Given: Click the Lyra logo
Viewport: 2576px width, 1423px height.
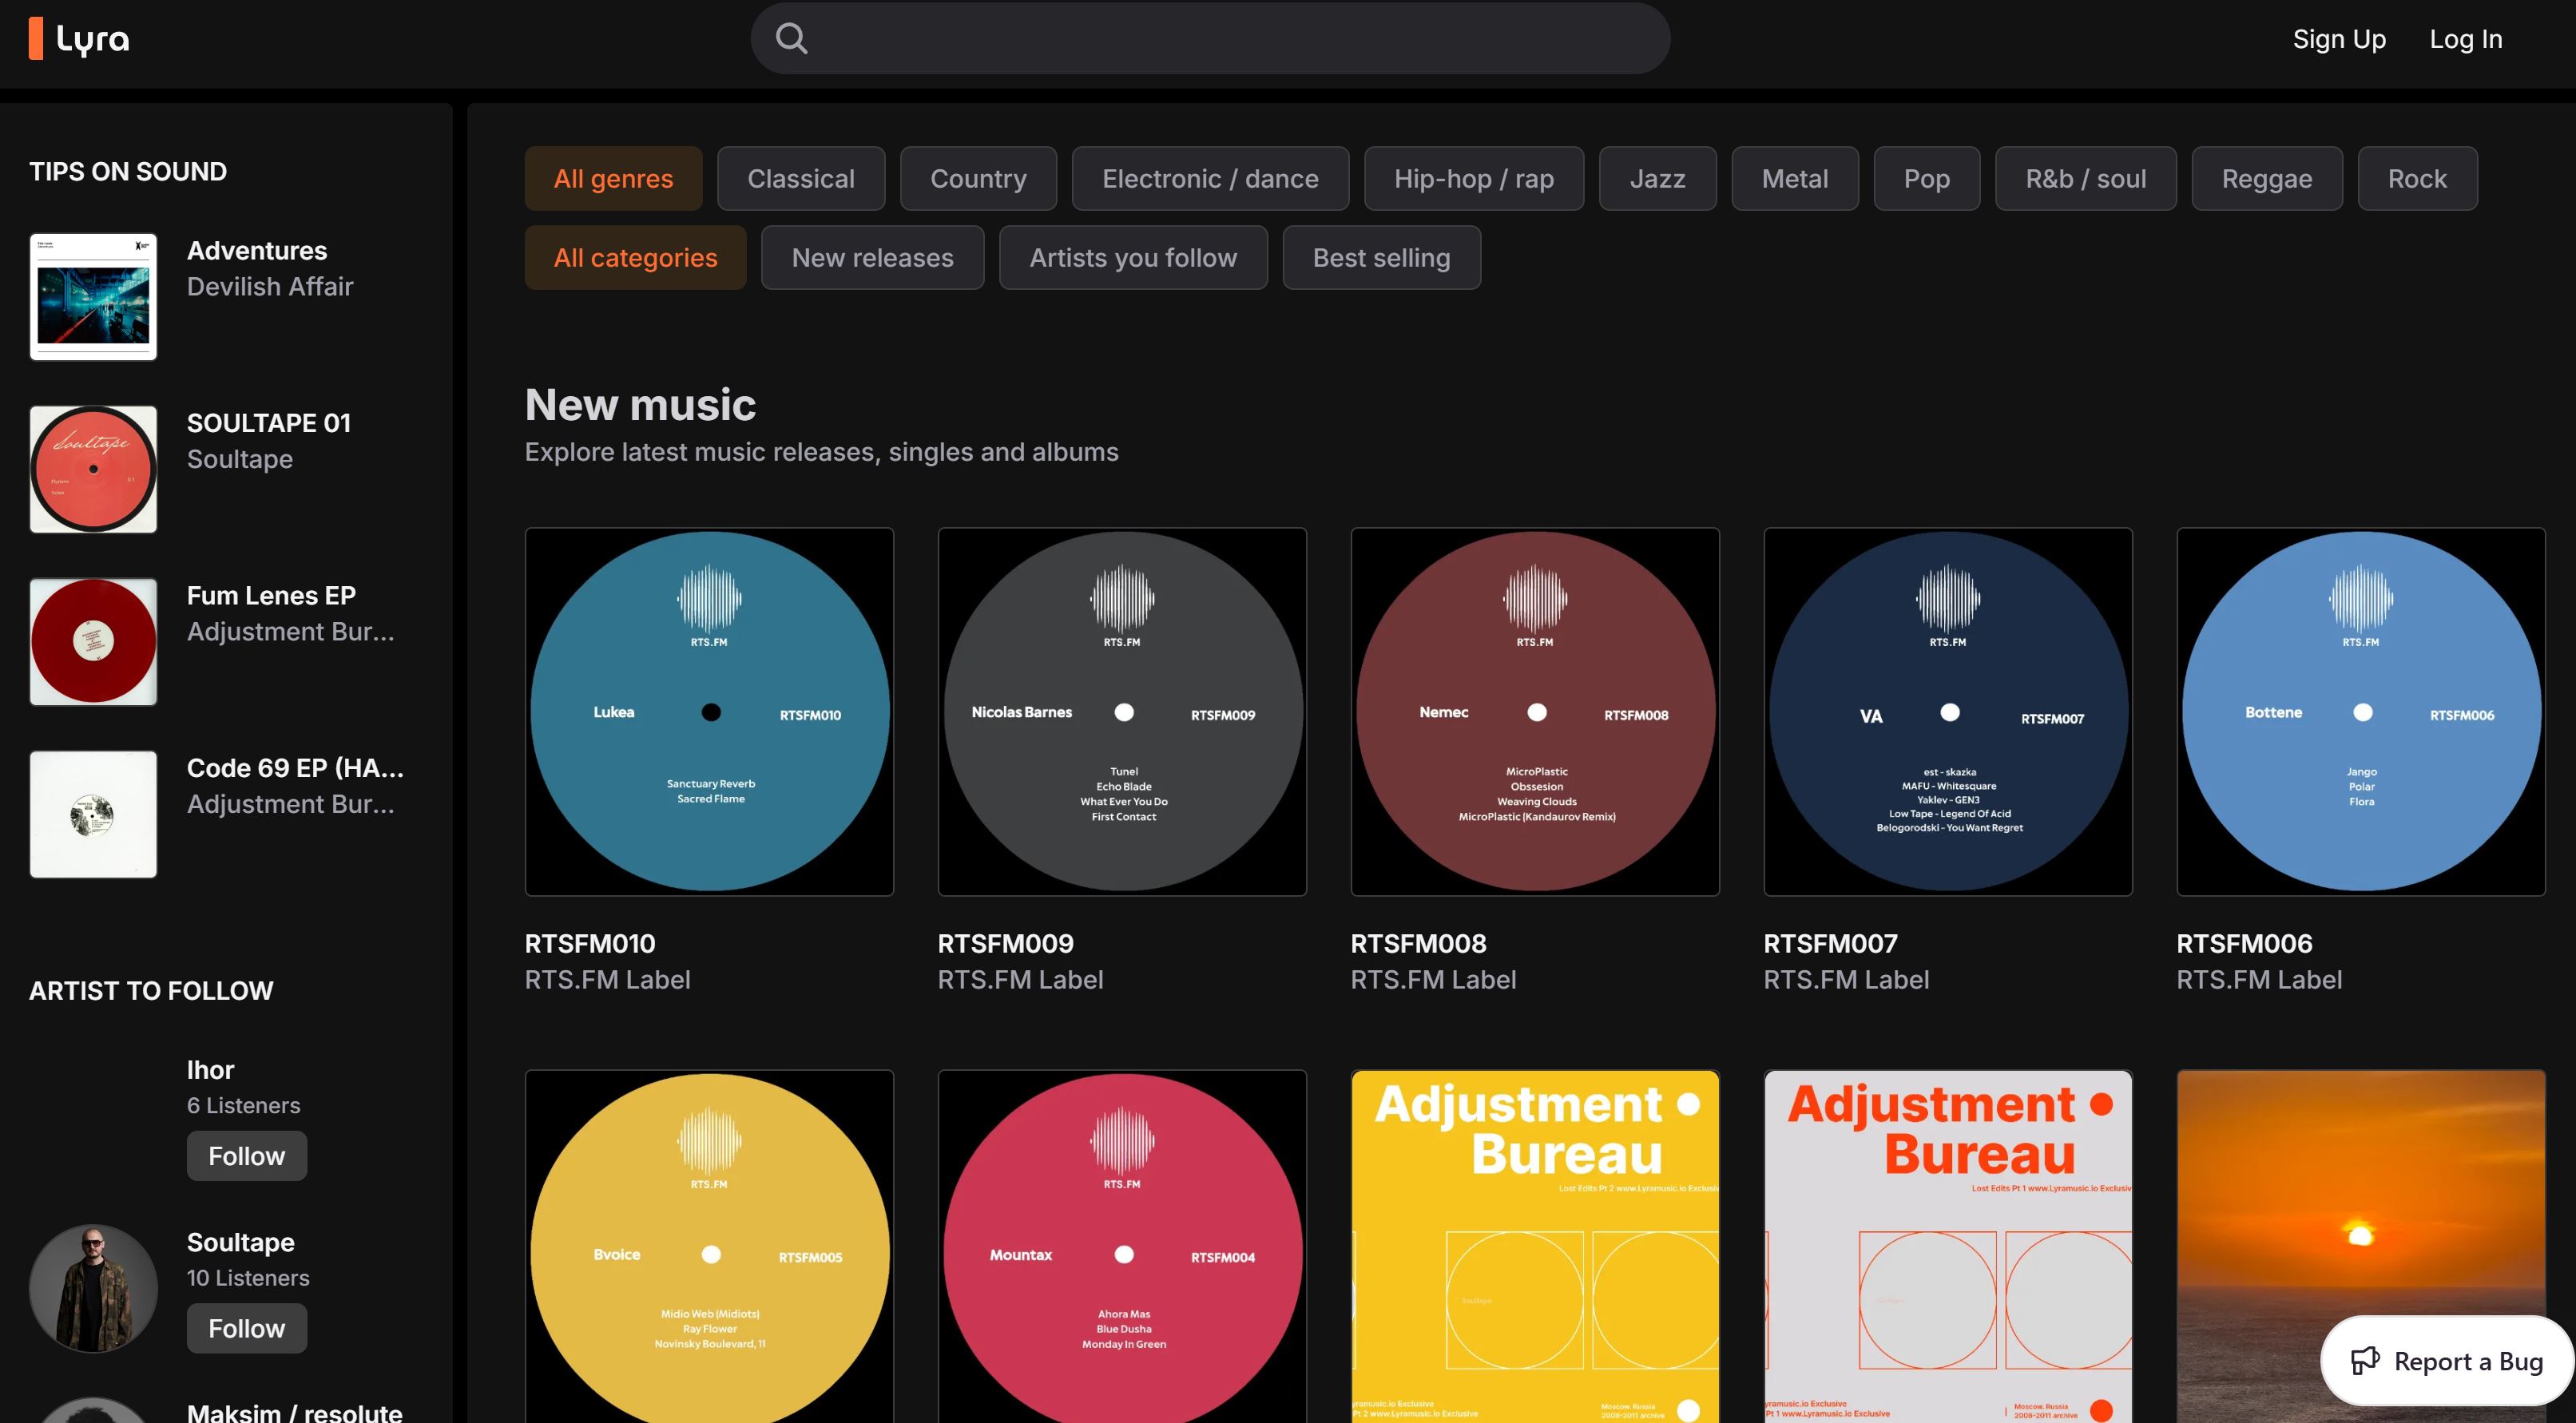Looking at the screenshot, I should [x=79, y=38].
